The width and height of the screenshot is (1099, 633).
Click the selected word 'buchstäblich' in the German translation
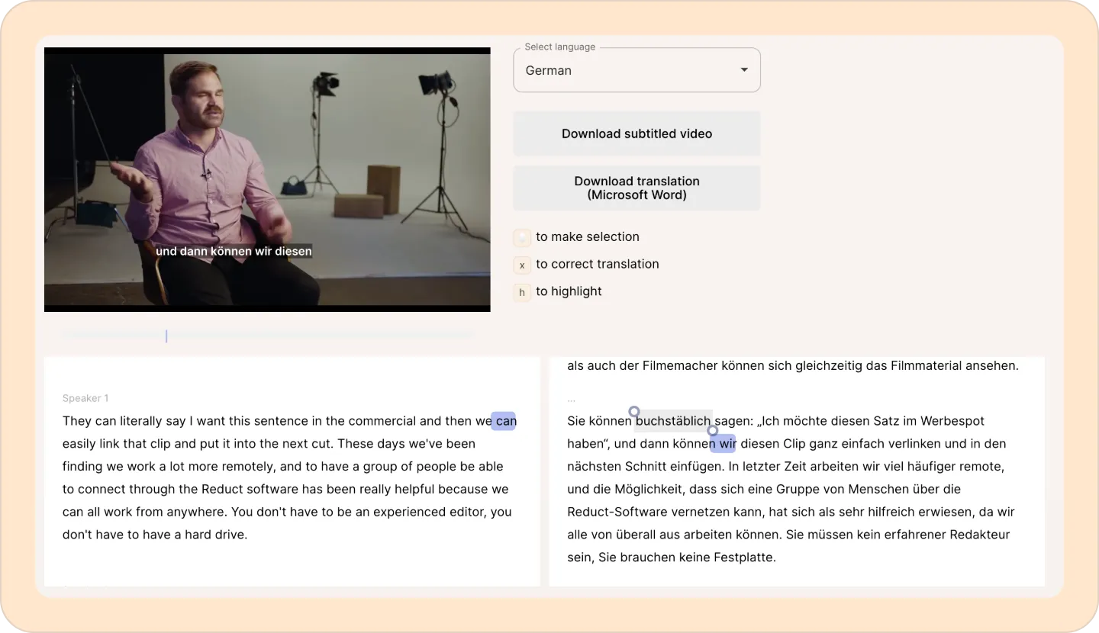[x=673, y=421]
